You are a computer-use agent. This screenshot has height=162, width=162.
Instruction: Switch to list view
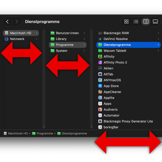[136, 22]
